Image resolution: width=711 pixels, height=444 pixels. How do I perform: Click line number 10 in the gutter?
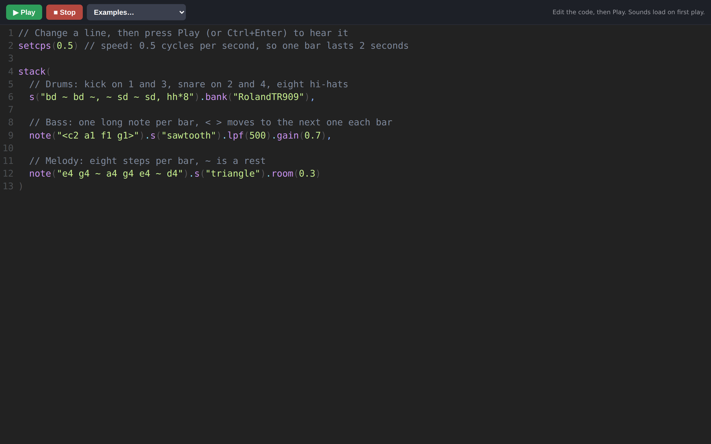pyautogui.click(x=8, y=148)
